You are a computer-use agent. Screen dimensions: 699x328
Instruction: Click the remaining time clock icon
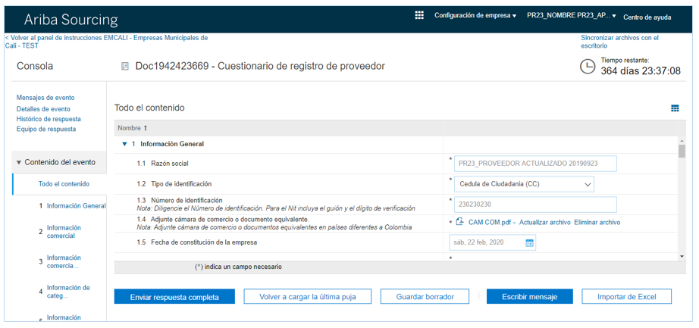[588, 67]
